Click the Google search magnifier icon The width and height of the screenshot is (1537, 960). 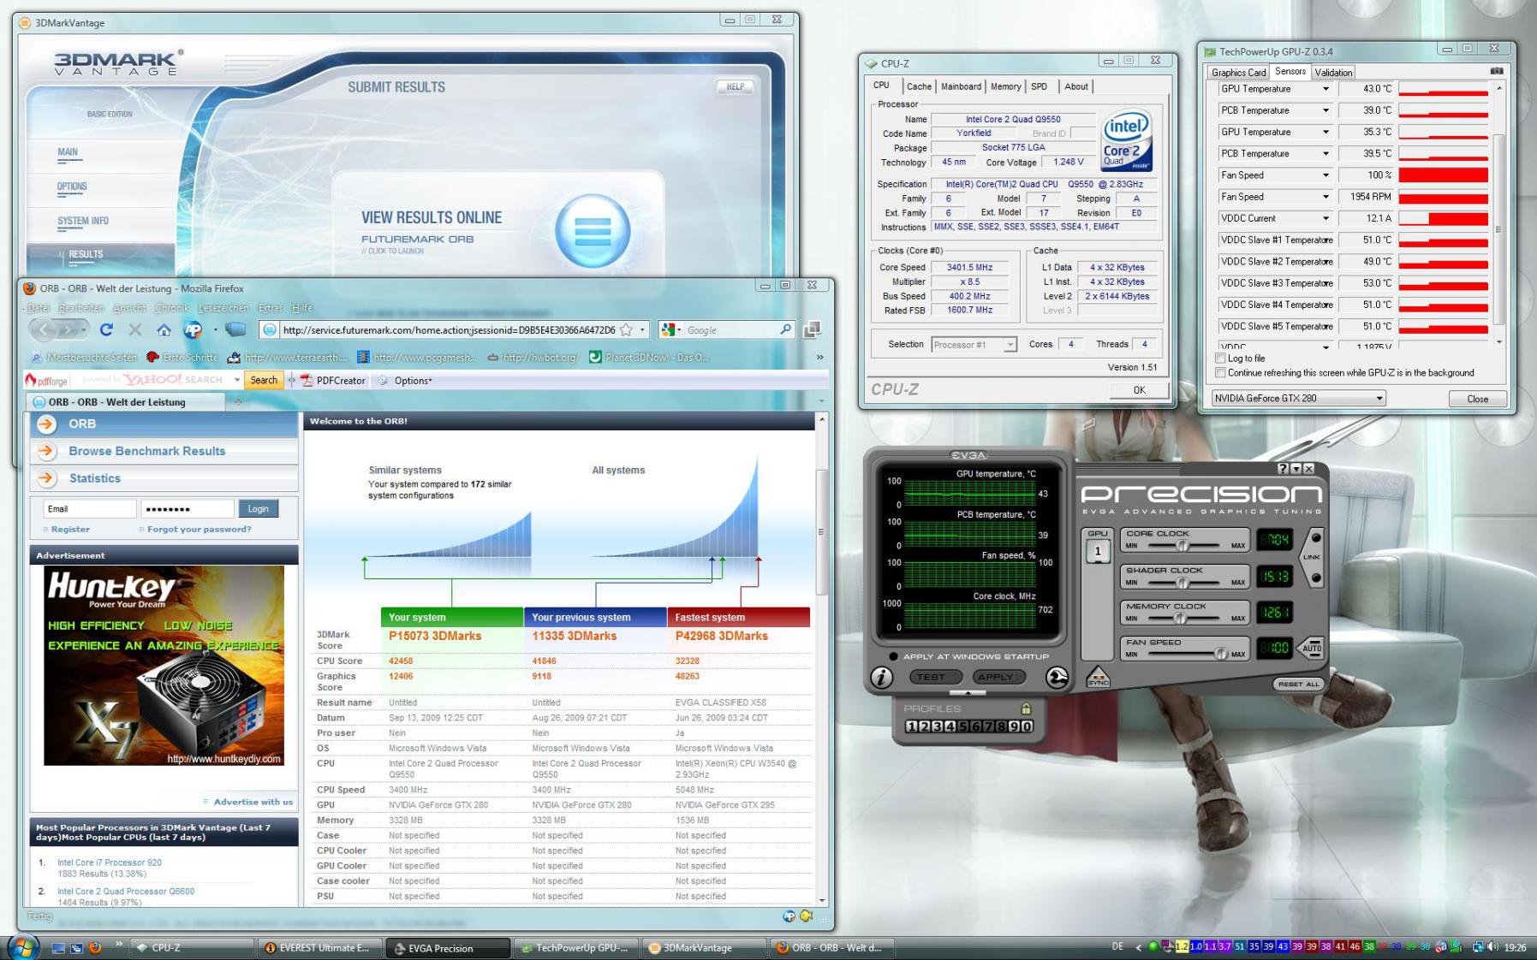pos(786,329)
